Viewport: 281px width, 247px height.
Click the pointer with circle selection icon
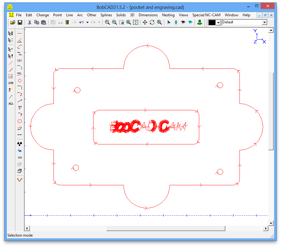click(10, 49)
